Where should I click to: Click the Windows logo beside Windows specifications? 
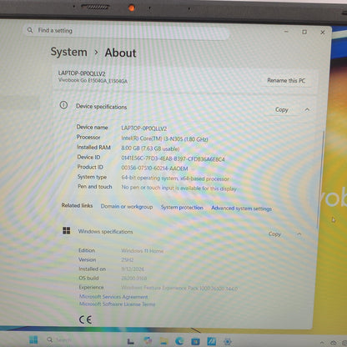pyautogui.click(x=67, y=230)
